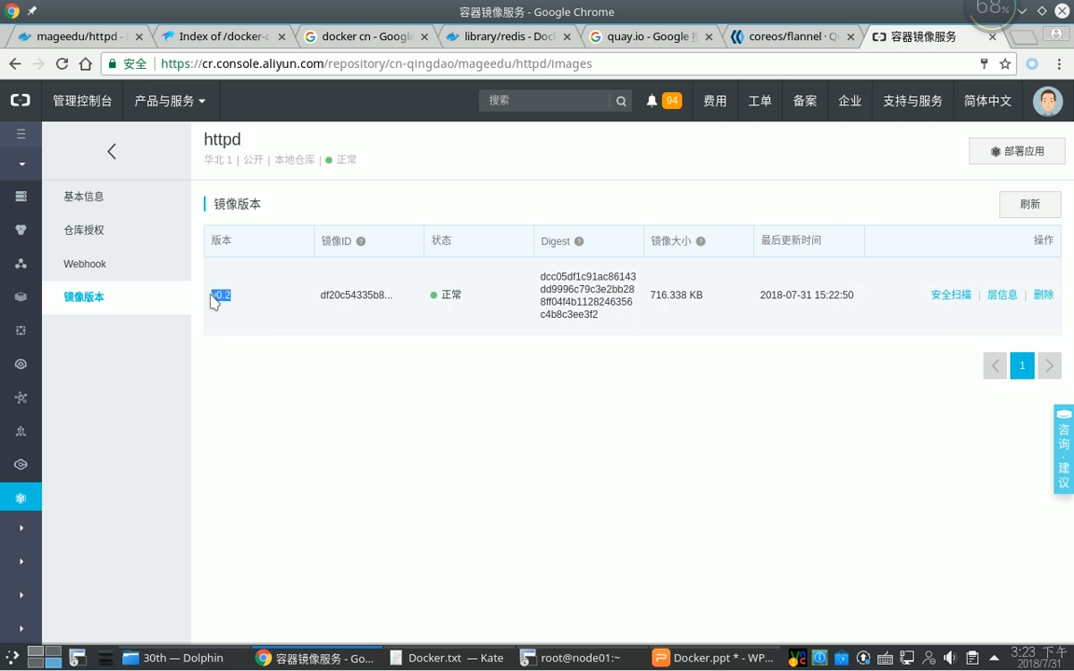The width and height of the screenshot is (1074, 671).
Task: Open 仓库授权 in left menu
Action: coord(84,230)
